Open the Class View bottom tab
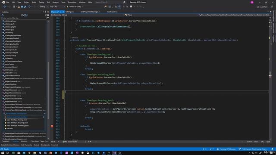The width and height of the screenshot is (276, 155). (x=34, y=141)
